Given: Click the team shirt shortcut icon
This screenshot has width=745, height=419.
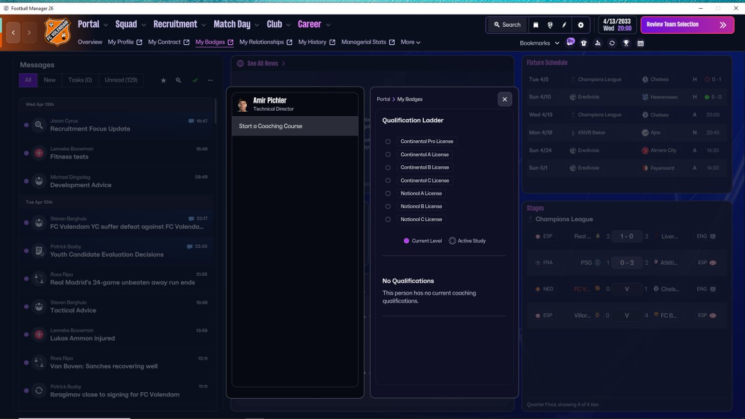Looking at the screenshot, I should [584, 43].
